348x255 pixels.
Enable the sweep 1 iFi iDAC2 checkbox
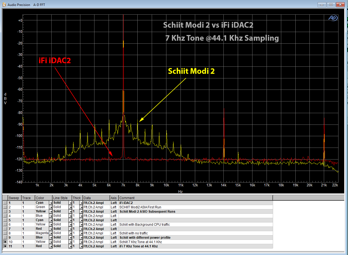tap(5, 203)
